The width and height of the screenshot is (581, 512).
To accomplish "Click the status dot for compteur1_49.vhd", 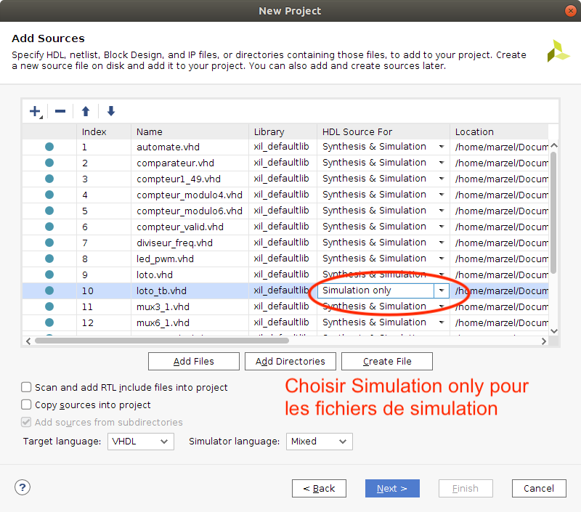I will 49,179.
